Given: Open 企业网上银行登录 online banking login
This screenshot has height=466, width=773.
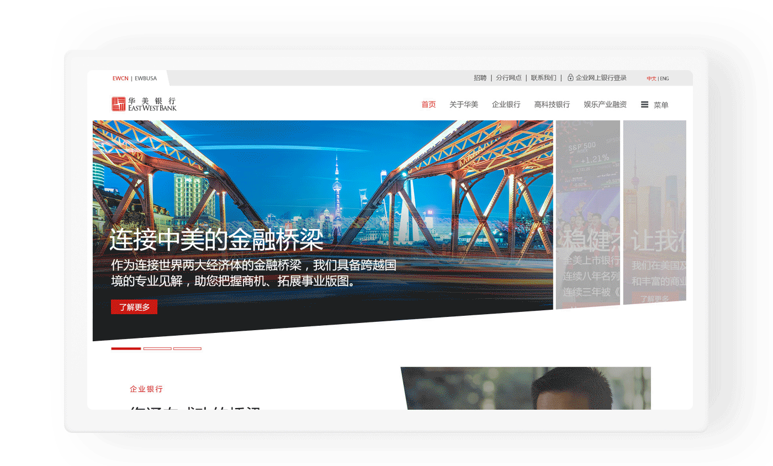Looking at the screenshot, I should [x=601, y=78].
